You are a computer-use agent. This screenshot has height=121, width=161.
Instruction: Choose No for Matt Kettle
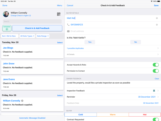pos(136,42)
